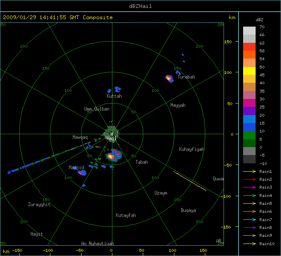Click the Turabah location label
The image size is (281, 256).
(186, 77)
